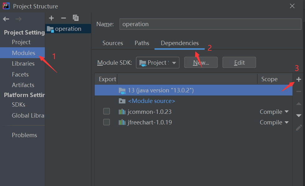
Task: Move dependency down with arrow icon
Action: 298,115
